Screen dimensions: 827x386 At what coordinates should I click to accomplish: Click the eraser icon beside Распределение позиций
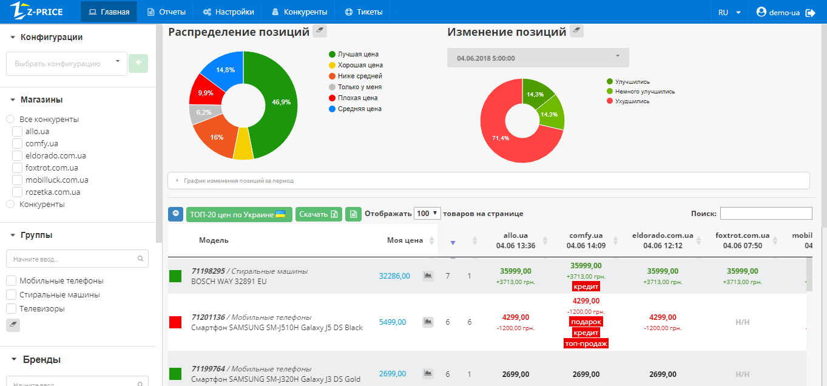coord(320,32)
